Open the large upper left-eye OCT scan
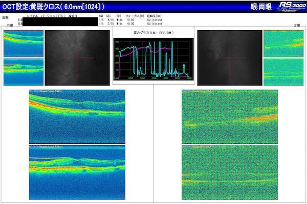Screen dimensions: 307x204 coord(229,116)
